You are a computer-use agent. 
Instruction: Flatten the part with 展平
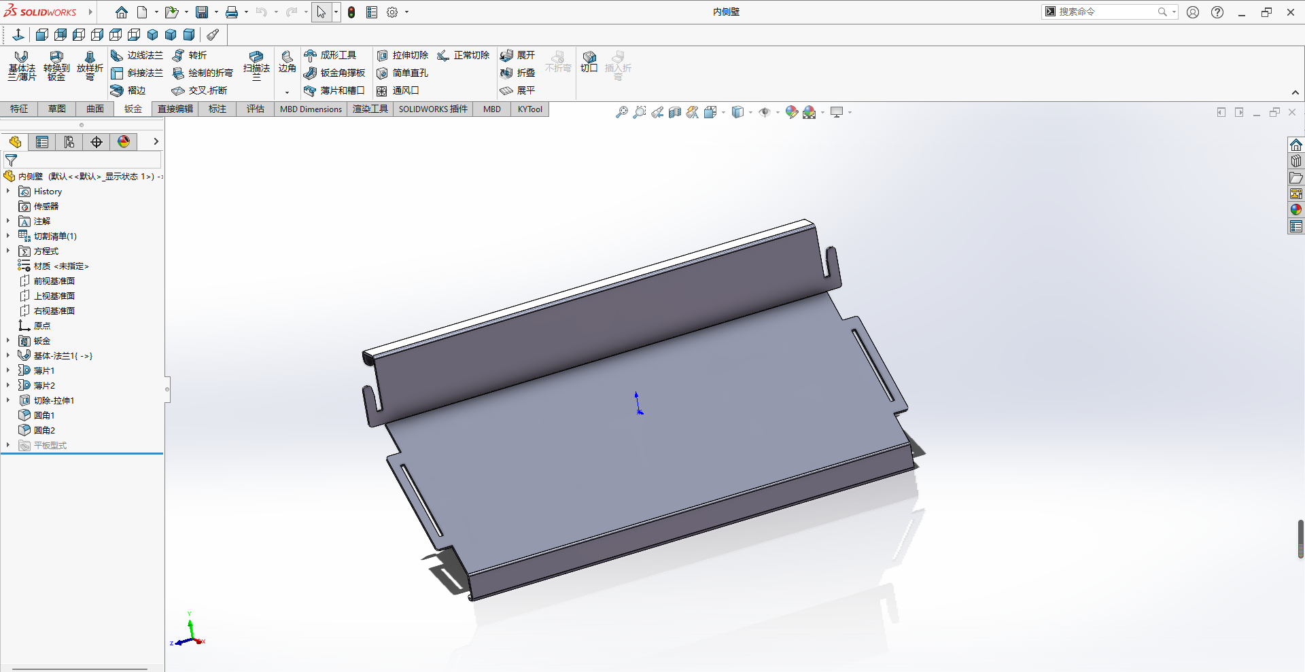click(517, 90)
